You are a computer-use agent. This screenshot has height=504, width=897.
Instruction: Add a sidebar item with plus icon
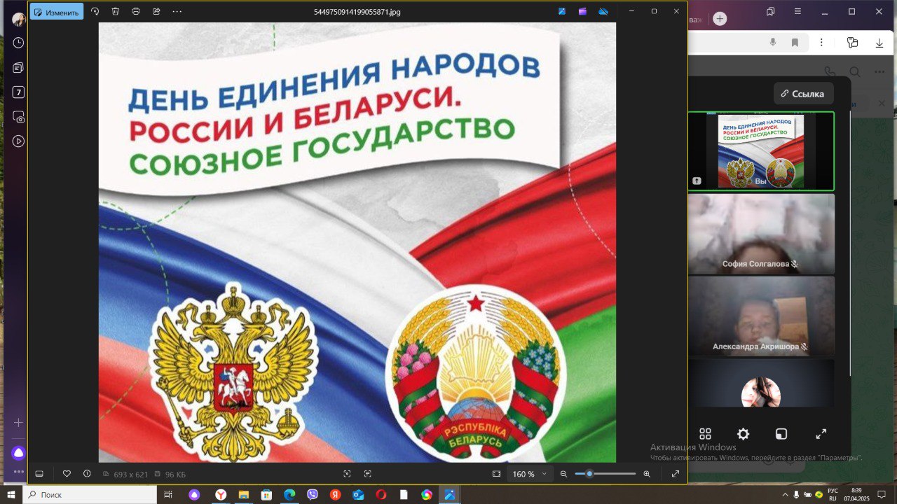(18, 423)
